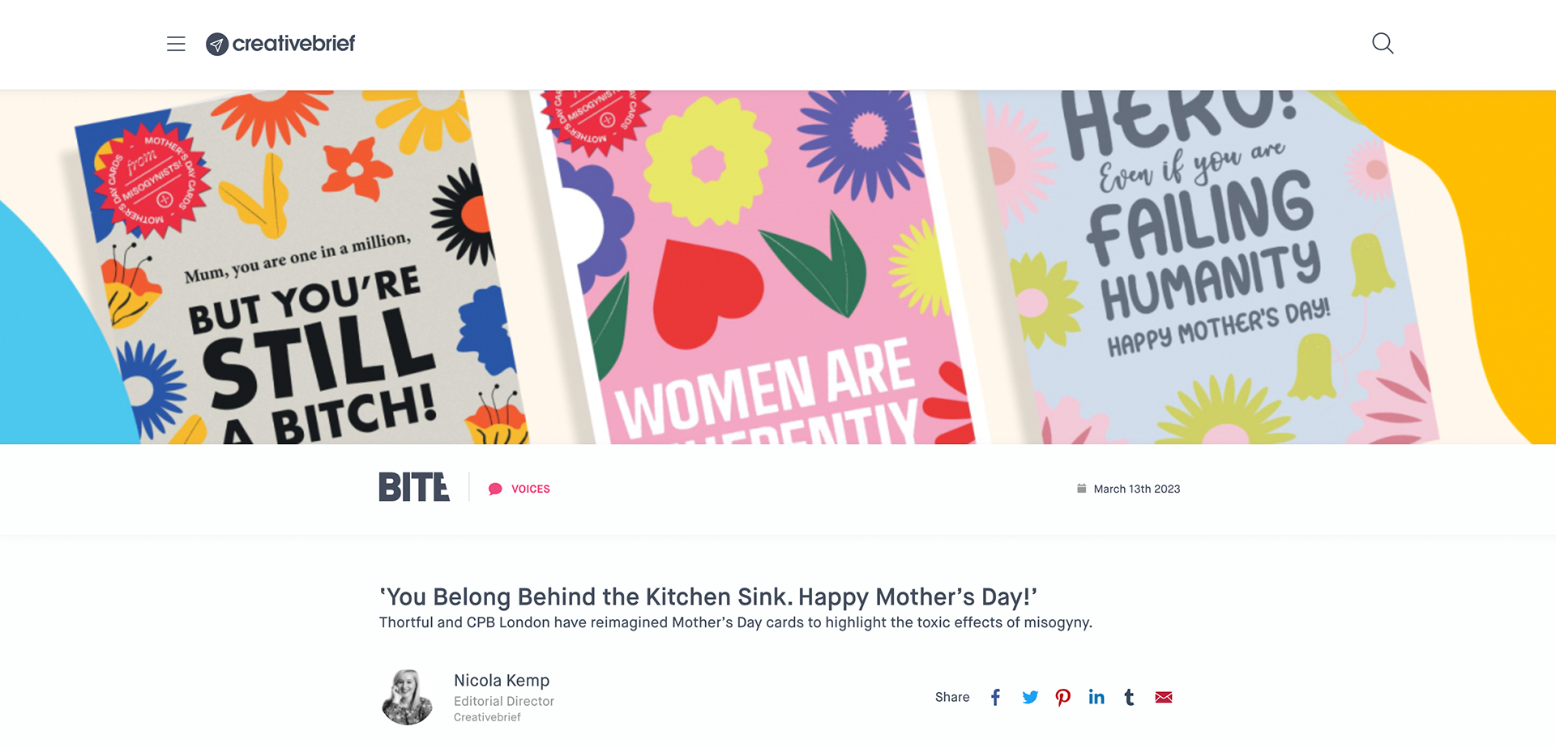The image size is (1556, 748).
Task: Click Nicola Kemp's profile photo
Action: coord(407,697)
